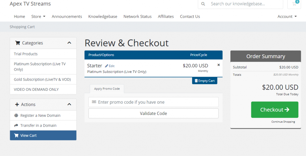Click the Transfer in a Domain arrow icon
This screenshot has width=306, height=156.
pos(16,125)
